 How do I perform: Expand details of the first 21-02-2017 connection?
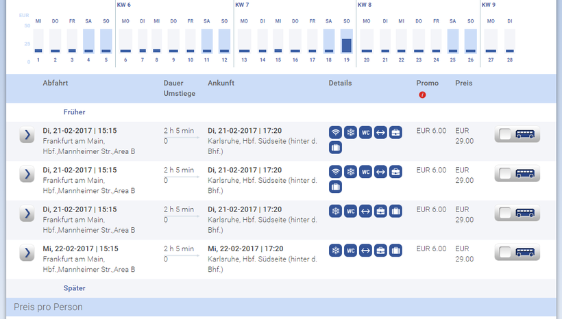(27, 135)
